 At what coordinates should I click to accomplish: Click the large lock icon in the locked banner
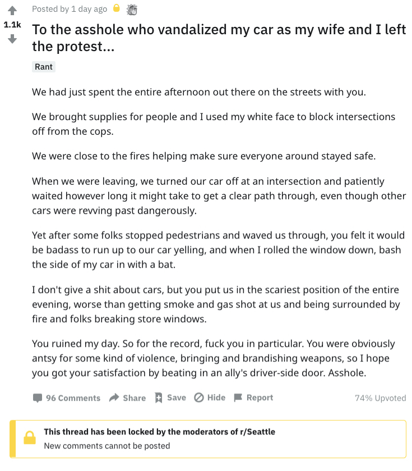click(x=30, y=438)
